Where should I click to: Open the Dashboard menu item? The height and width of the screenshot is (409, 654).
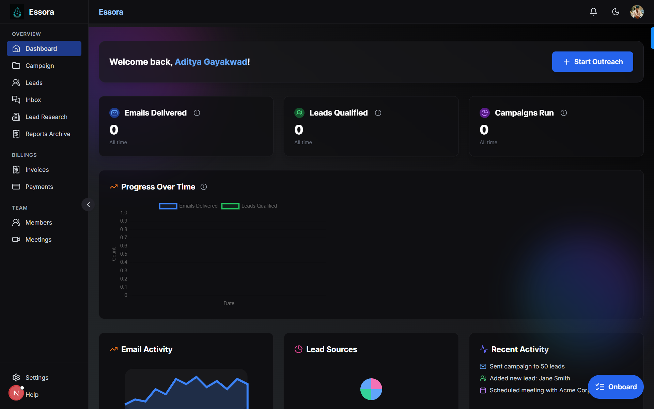click(44, 49)
